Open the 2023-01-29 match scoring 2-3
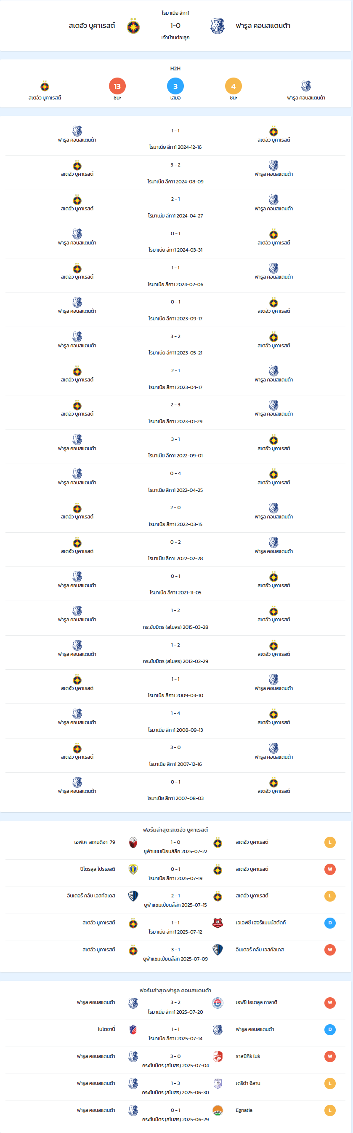Viewport: 353px width, 1133px height. [175, 413]
